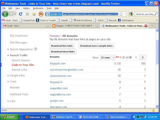
Task: Open the Bookmarks menu
Action: click(38, 8)
